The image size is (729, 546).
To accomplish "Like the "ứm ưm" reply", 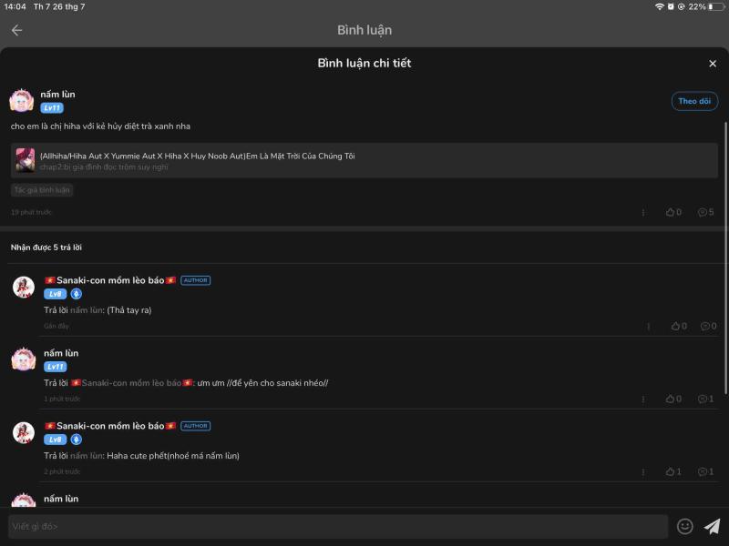I will pos(673,399).
